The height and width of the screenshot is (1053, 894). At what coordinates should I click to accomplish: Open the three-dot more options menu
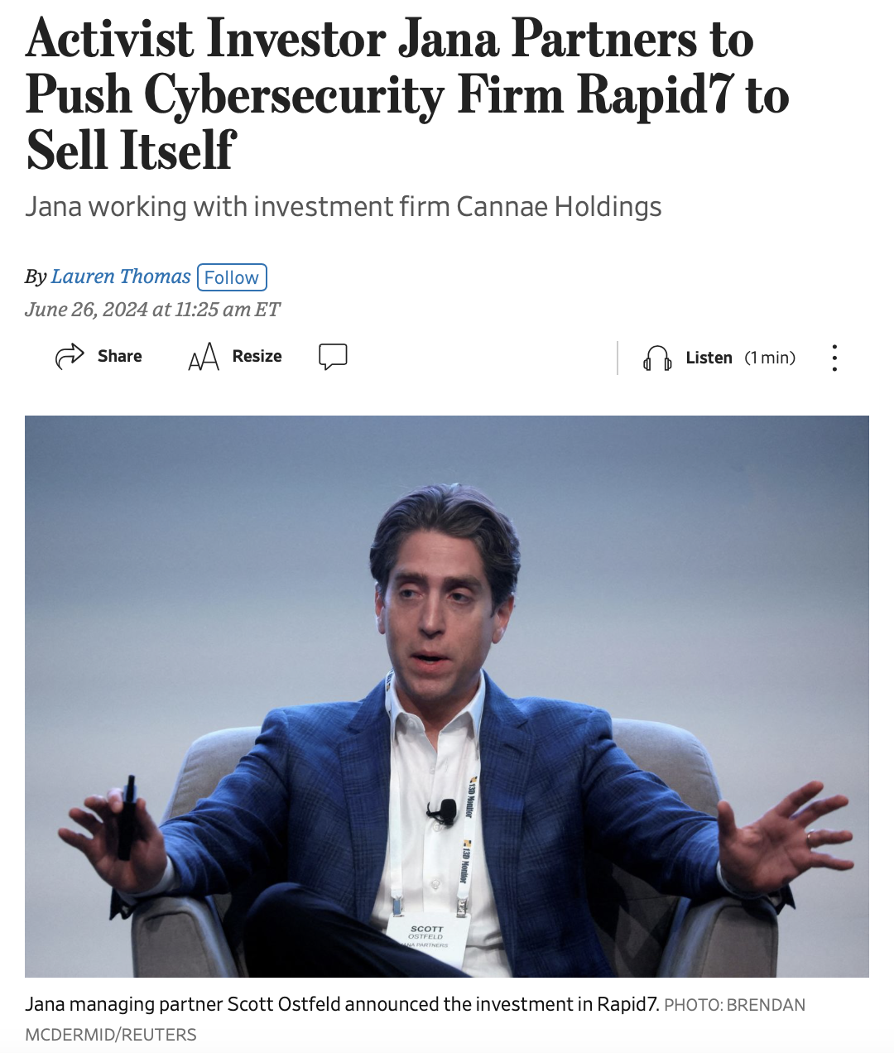point(834,358)
